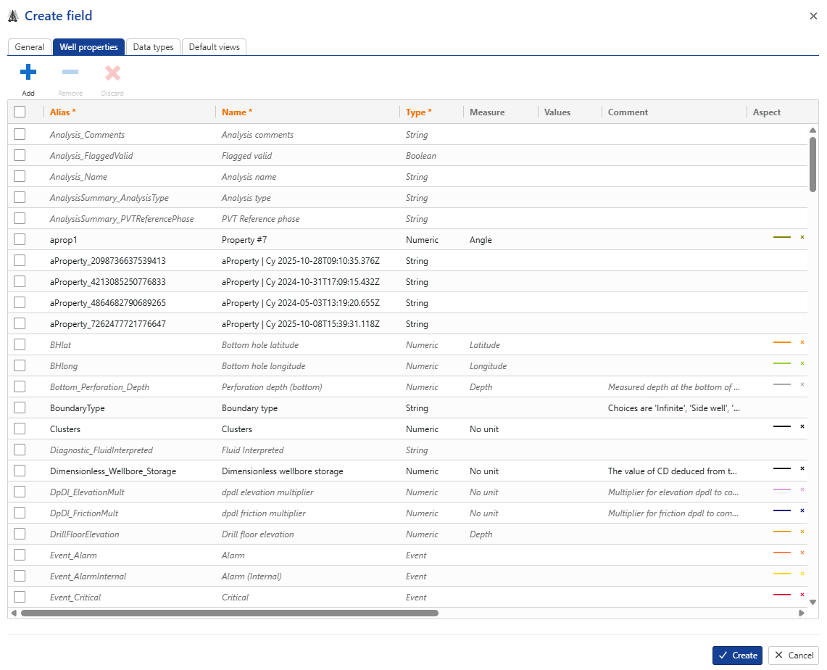Sort the table by the Alias column header

63,112
